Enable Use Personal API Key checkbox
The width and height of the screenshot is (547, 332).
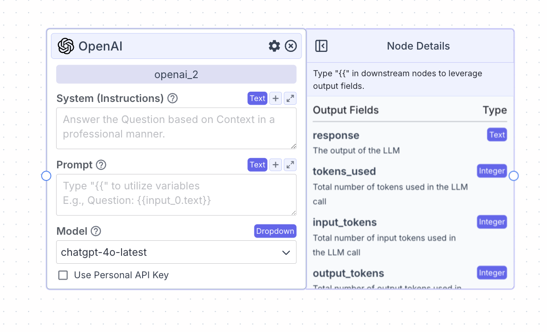63,275
